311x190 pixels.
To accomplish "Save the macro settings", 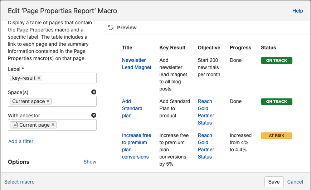I will pos(274,182).
